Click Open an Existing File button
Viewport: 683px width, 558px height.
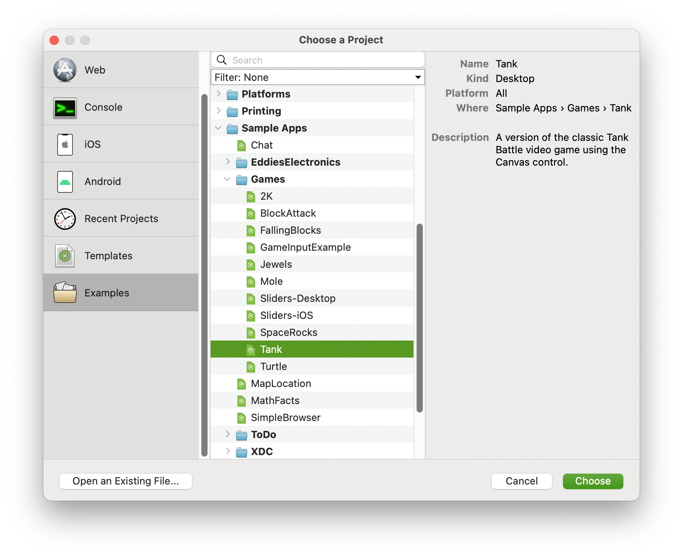(126, 481)
